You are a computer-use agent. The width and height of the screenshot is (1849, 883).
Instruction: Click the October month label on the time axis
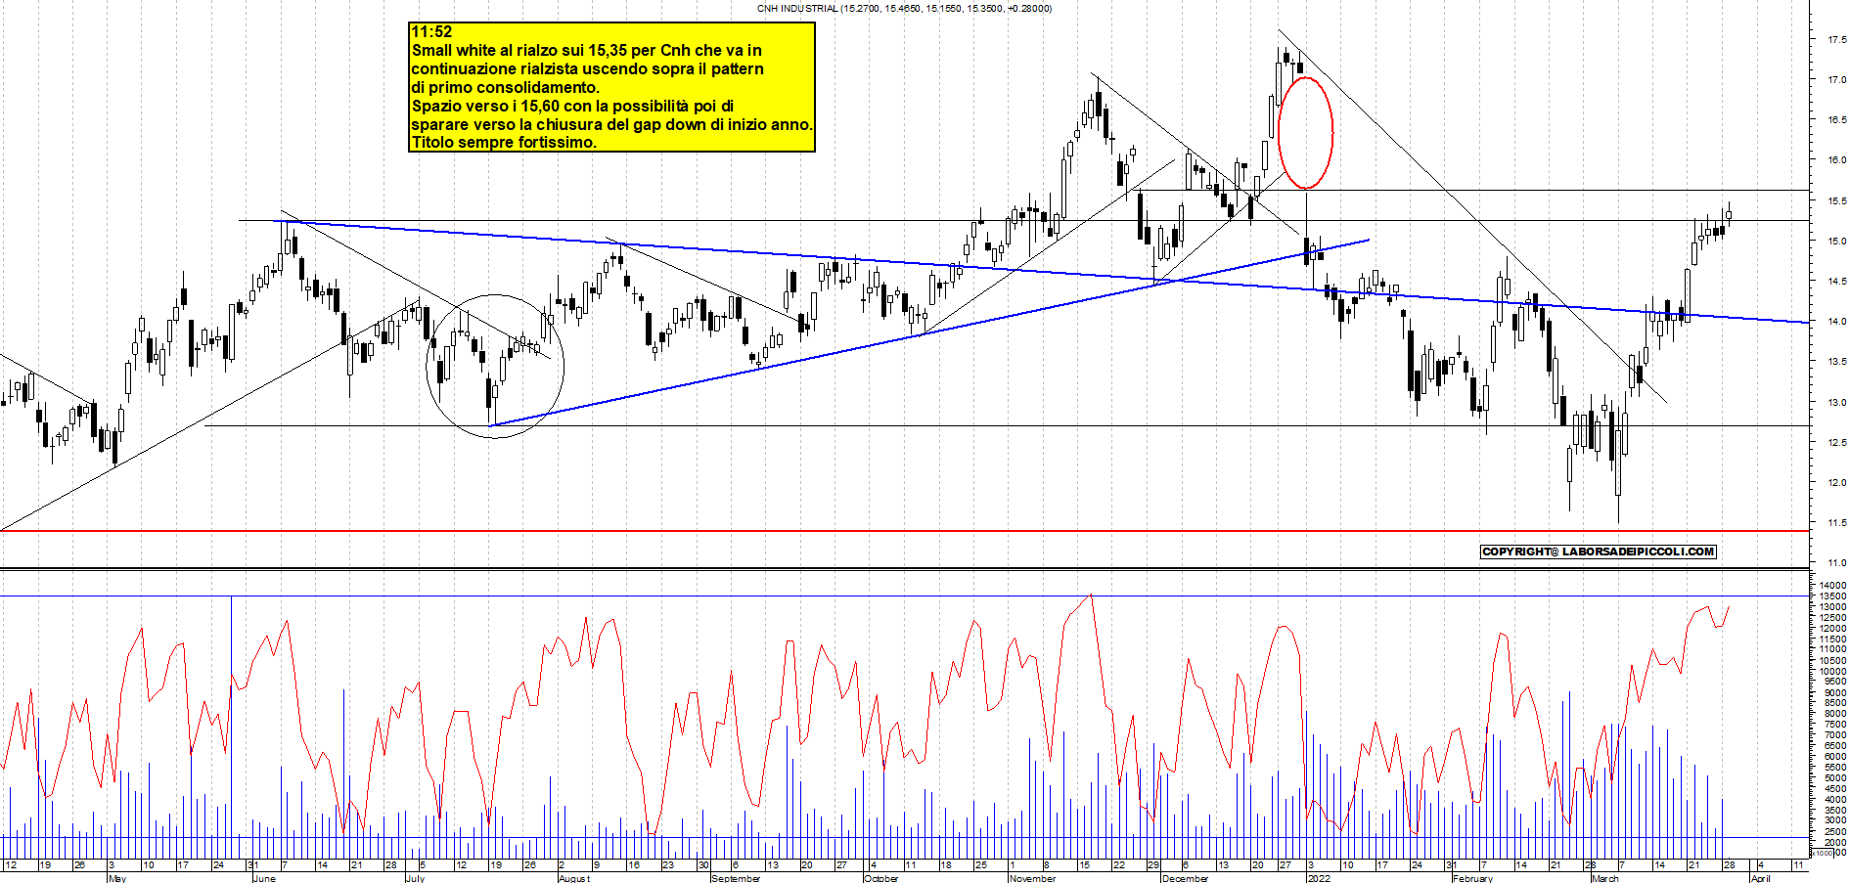click(880, 878)
